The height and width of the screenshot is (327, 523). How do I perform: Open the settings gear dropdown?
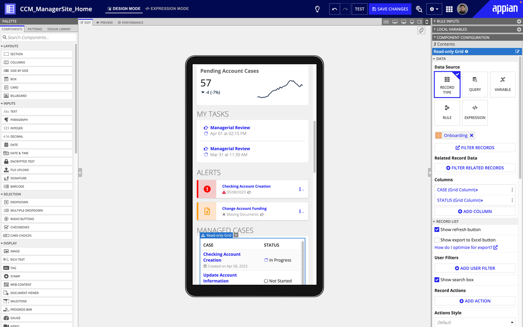pos(434,9)
